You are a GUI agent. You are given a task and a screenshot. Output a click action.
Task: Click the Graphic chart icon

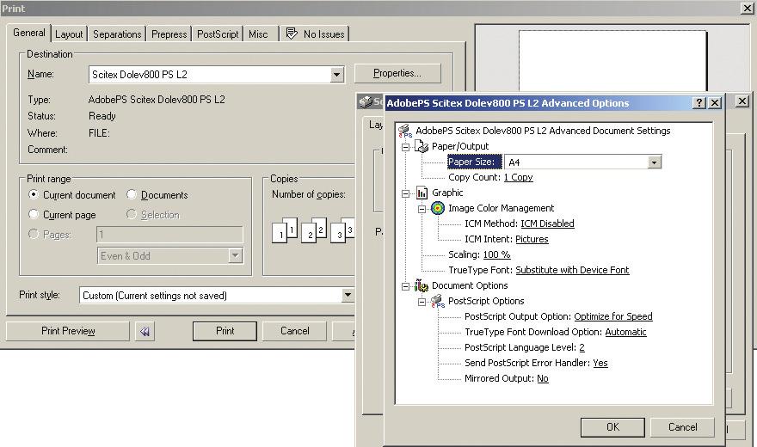point(422,193)
